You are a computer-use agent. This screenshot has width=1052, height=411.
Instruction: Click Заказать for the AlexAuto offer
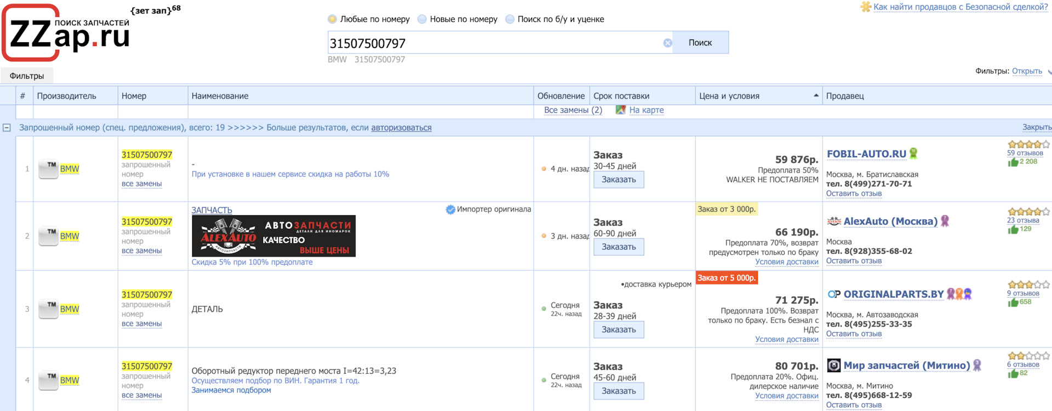click(619, 247)
